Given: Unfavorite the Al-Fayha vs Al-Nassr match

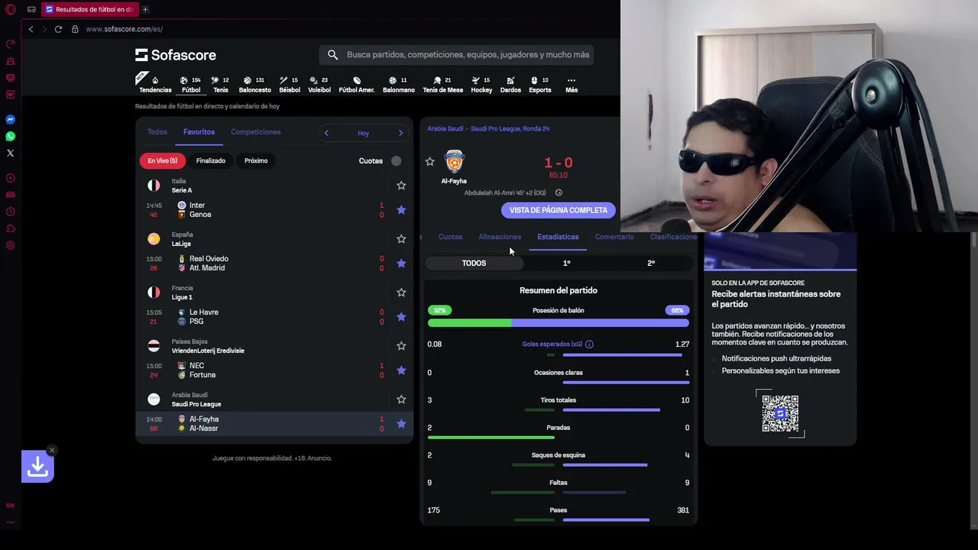Looking at the screenshot, I should [401, 423].
